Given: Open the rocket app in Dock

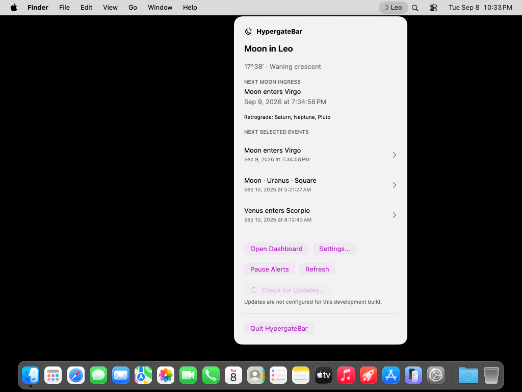Looking at the screenshot, I should tap(369, 375).
